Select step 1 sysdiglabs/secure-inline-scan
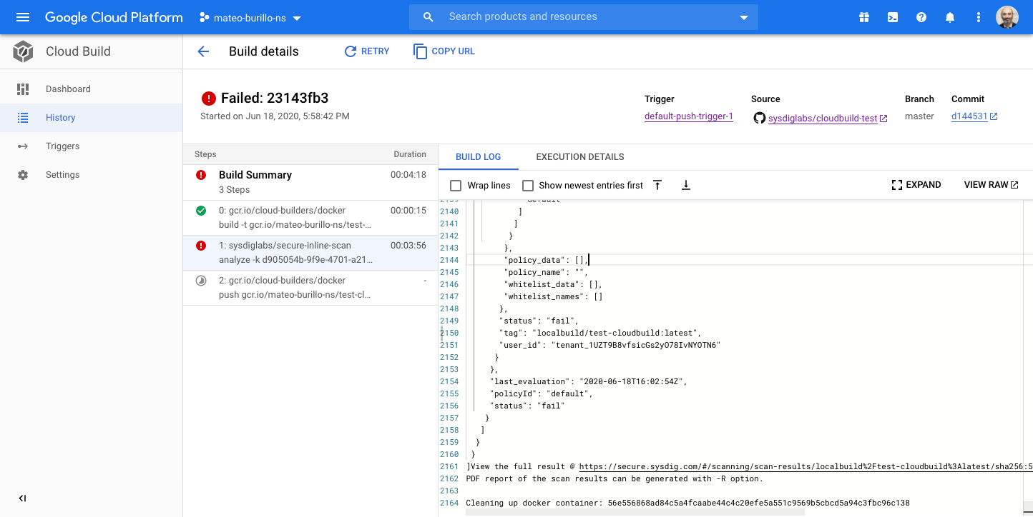The image size is (1033, 517). [x=310, y=253]
